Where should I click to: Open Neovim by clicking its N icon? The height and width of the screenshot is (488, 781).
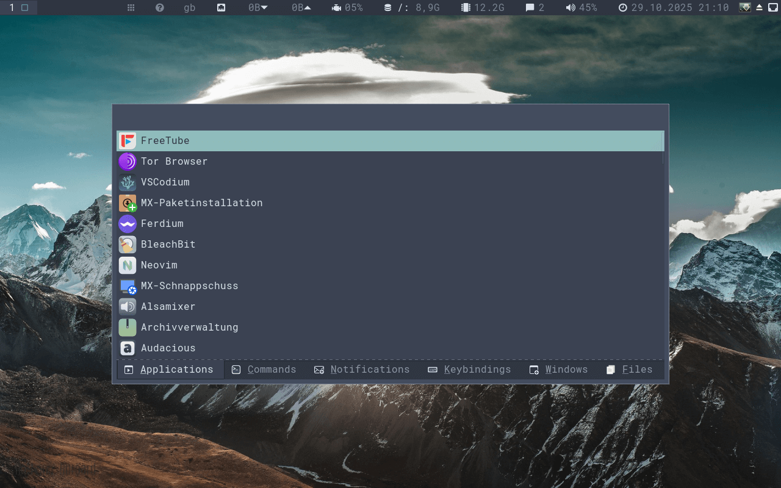[128, 265]
